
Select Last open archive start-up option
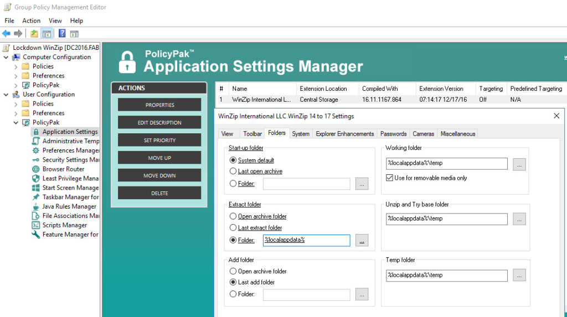point(233,172)
